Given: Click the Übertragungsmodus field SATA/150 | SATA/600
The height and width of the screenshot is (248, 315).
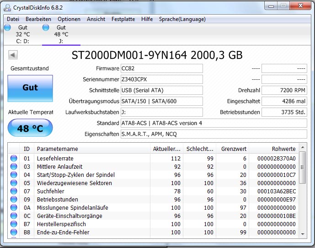Looking at the screenshot, I should [x=162, y=101].
